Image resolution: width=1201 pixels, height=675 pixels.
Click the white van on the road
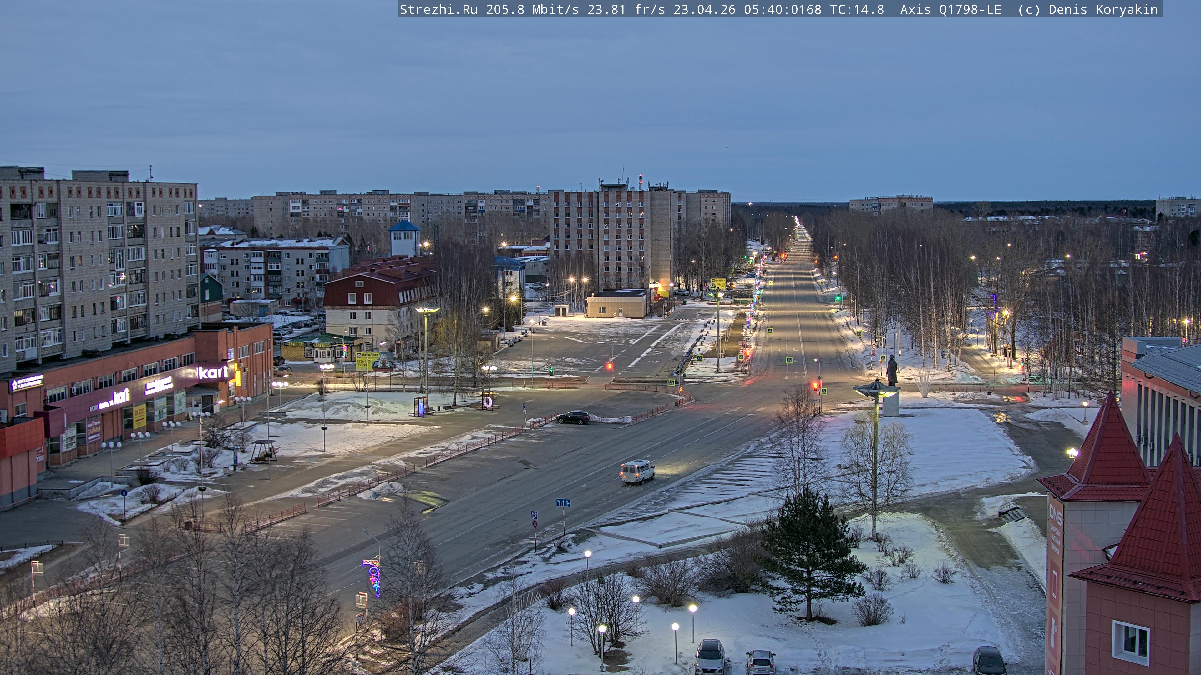[x=637, y=472]
